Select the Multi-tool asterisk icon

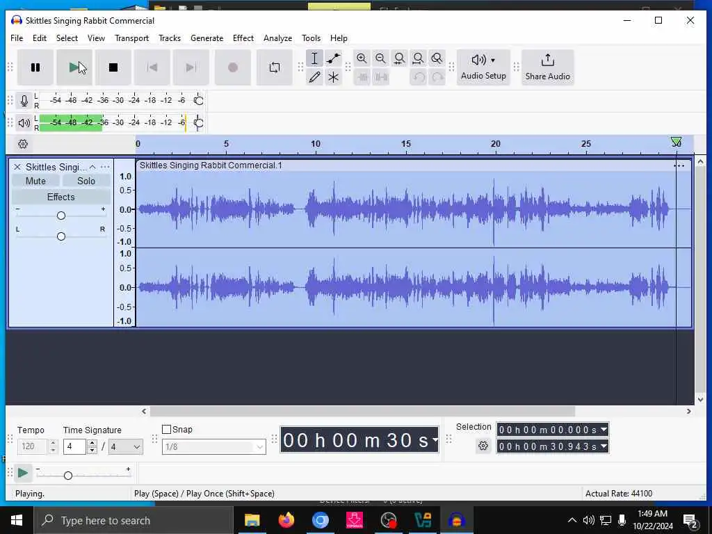click(333, 77)
